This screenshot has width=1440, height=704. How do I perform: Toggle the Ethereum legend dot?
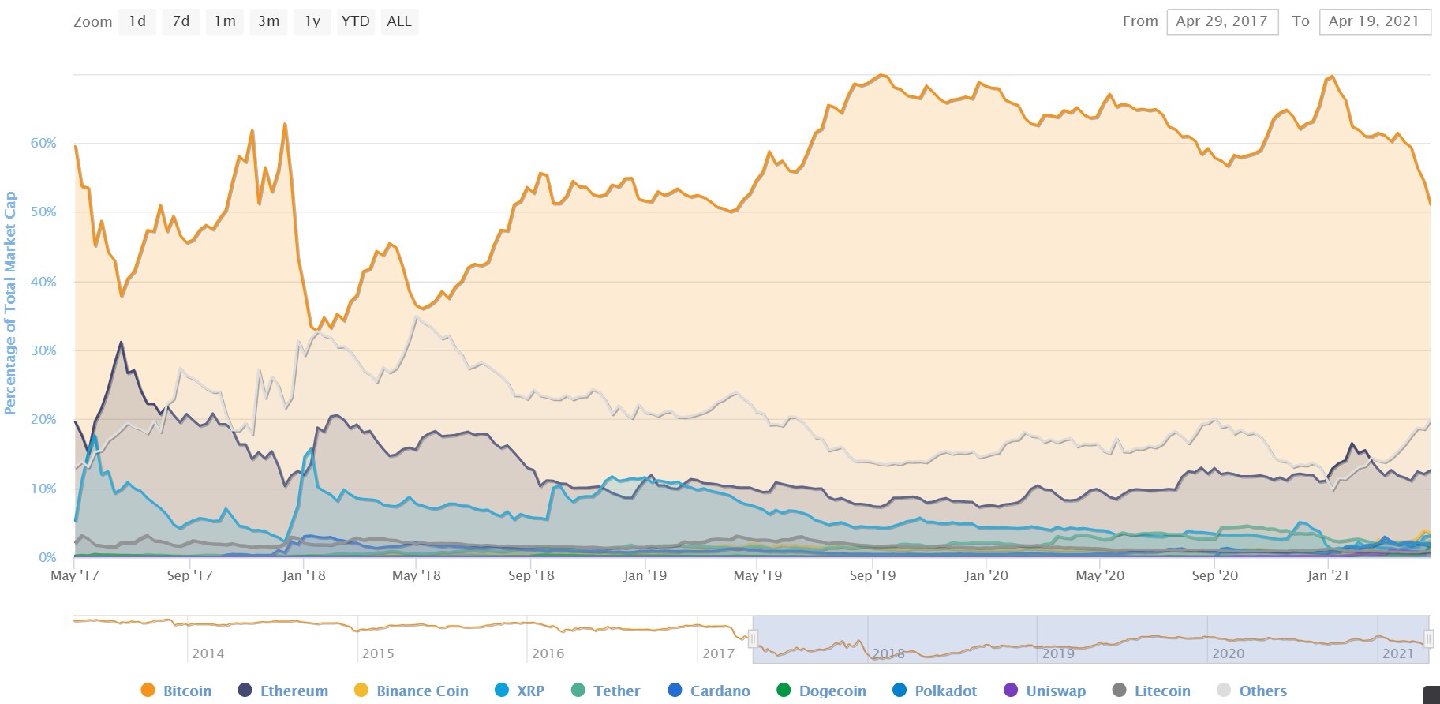pyautogui.click(x=245, y=691)
